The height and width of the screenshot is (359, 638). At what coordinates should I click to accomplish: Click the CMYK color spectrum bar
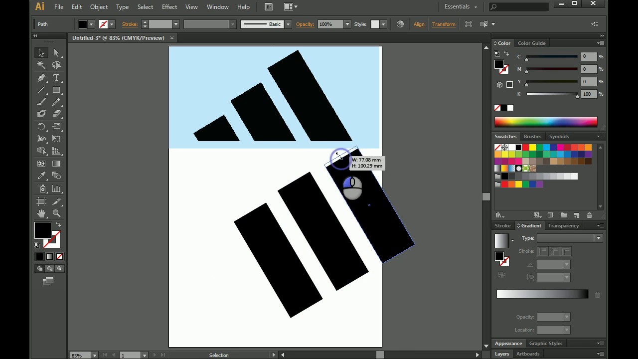click(546, 122)
